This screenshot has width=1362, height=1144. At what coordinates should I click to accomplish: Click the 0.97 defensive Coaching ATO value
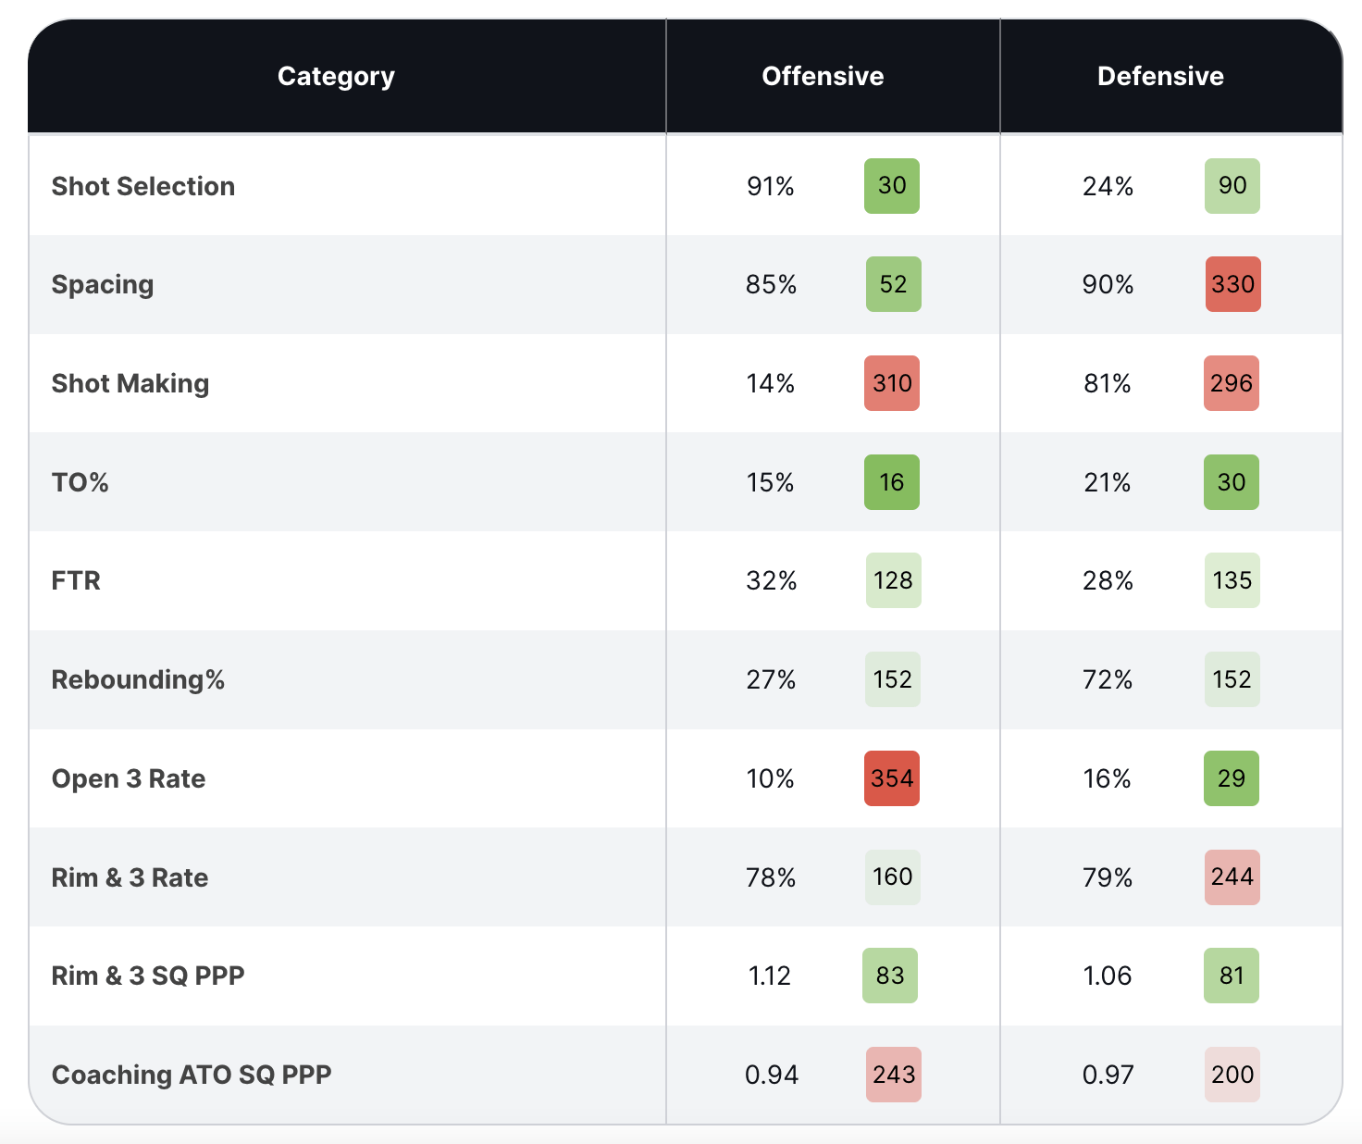[1108, 1075]
